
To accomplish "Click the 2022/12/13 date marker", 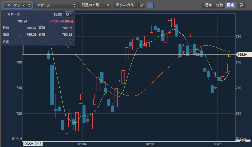I will (x=33, y=144).
